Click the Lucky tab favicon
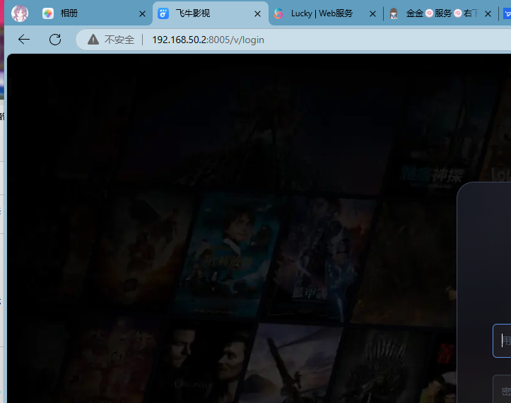 click(278, 13)
